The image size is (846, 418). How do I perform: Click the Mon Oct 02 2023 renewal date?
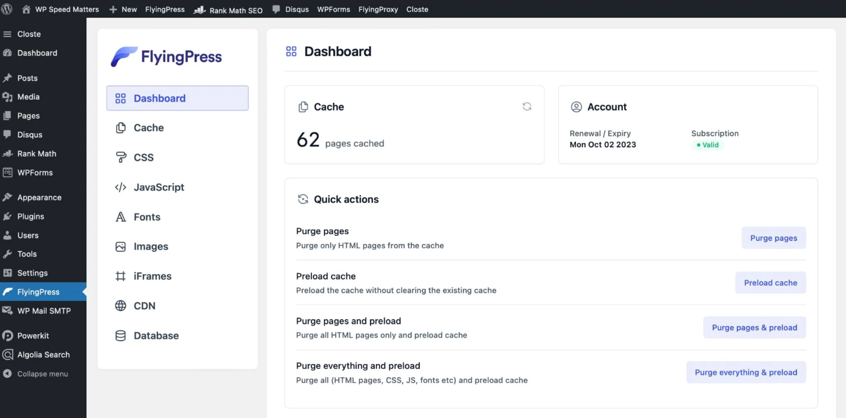tap(603, 145)
